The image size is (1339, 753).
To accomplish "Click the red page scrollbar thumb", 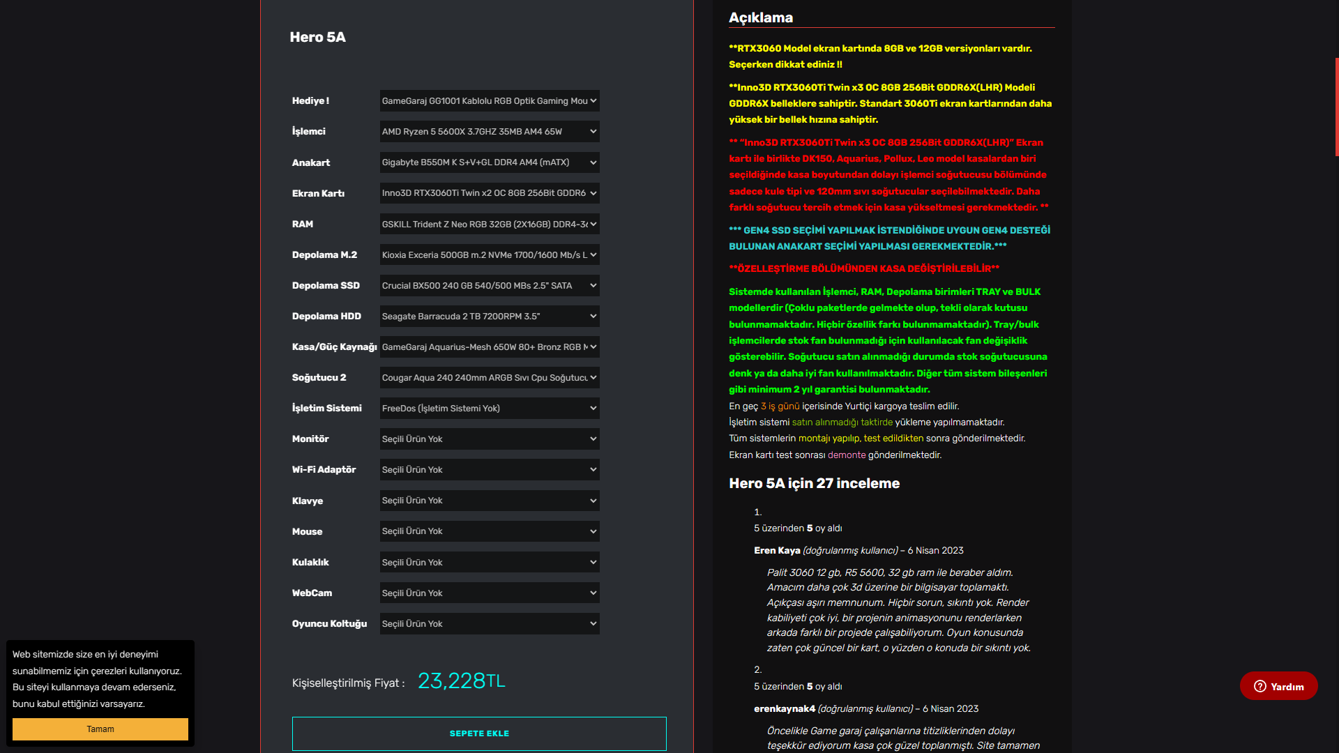I will 1336,107.
